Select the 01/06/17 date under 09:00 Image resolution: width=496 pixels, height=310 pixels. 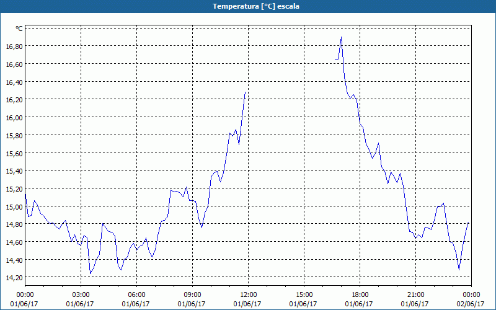tap(192, 304)
